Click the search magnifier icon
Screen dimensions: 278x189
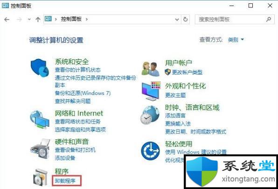coord(269,19)
